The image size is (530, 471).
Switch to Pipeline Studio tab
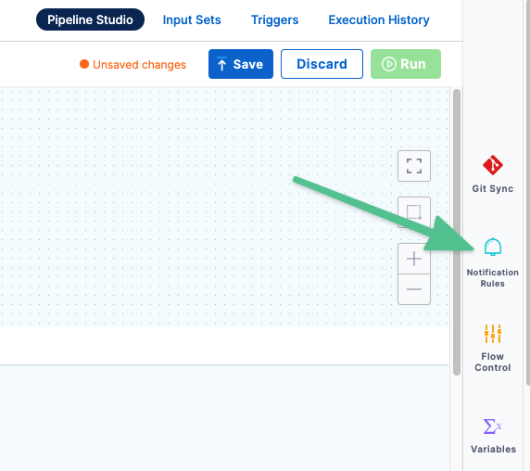[90, 19]
